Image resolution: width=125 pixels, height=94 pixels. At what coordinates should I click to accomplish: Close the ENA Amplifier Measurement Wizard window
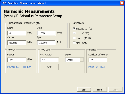[x=122, y=3]
